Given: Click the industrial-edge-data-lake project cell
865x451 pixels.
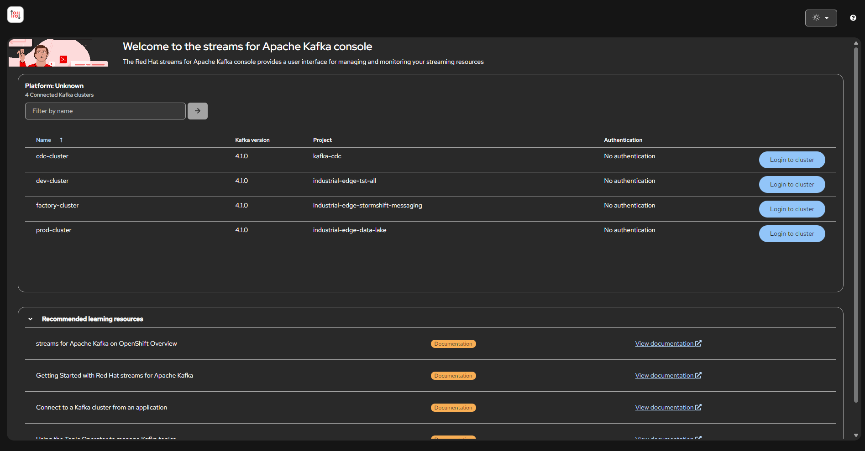Looking at the screenshot, I should (x=350, y=230).
